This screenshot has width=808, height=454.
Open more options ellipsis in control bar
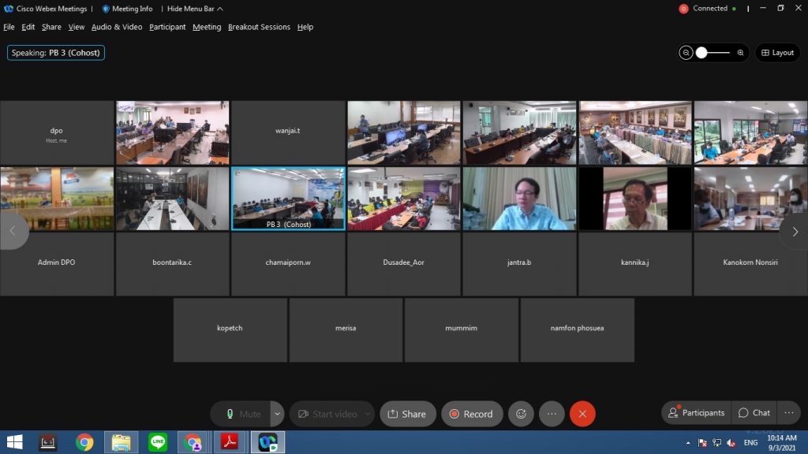(x=552, y=414)
